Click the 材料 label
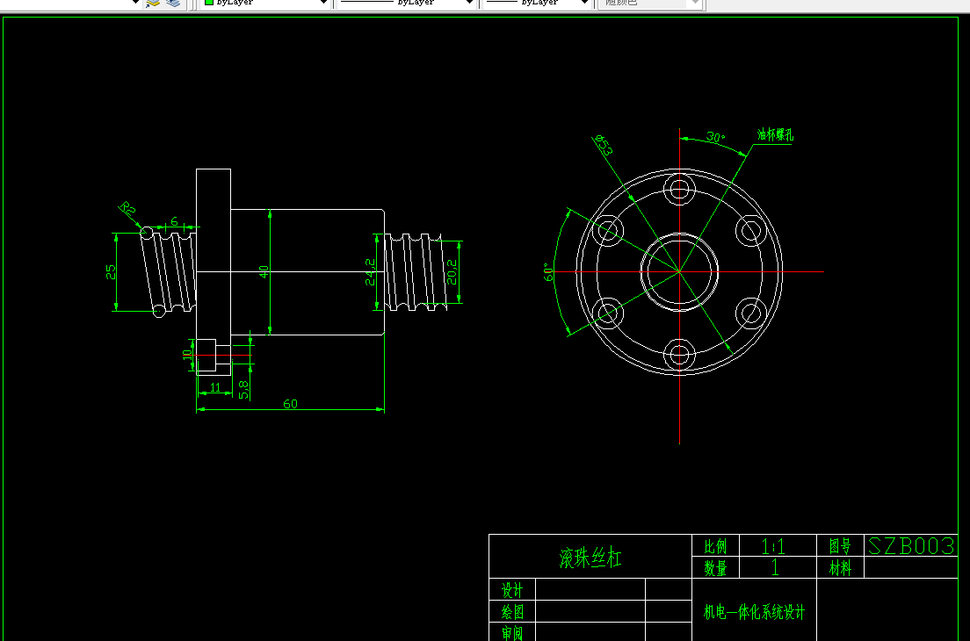The image size is (970, 641). [x=839, y=568]
